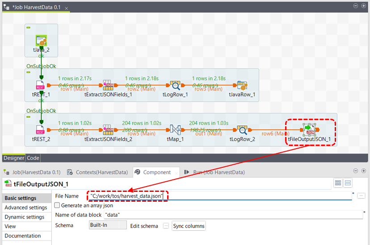
Task: Select the tExtractJSONFields_2 component icon
Action: click(x=108, y=130)
